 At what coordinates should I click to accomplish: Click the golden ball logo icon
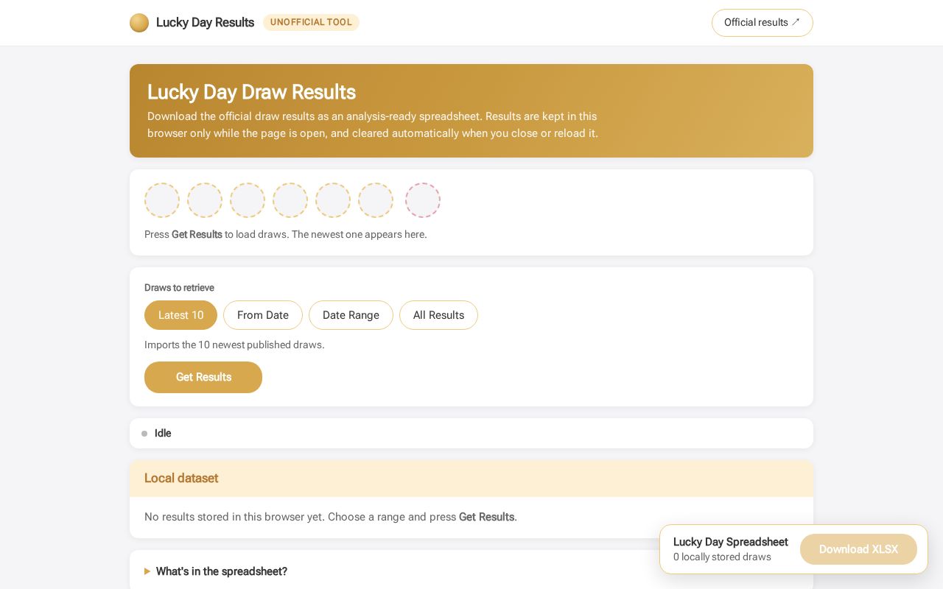coord(139,23)
